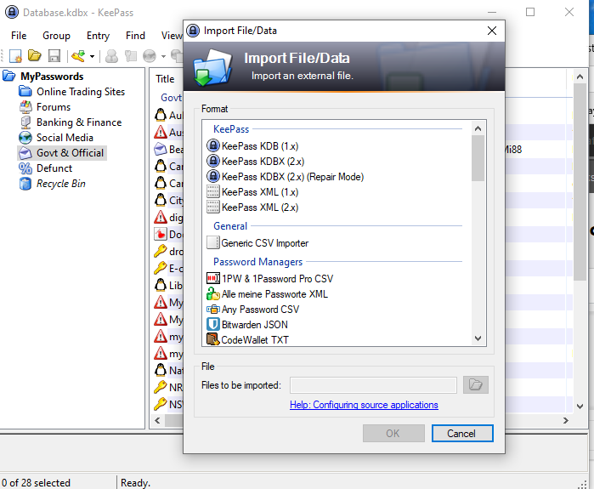Image resolution: width=594 pixels, height=489 pixels.
Task: Open the File menu
Action: (x=19, y=36)
